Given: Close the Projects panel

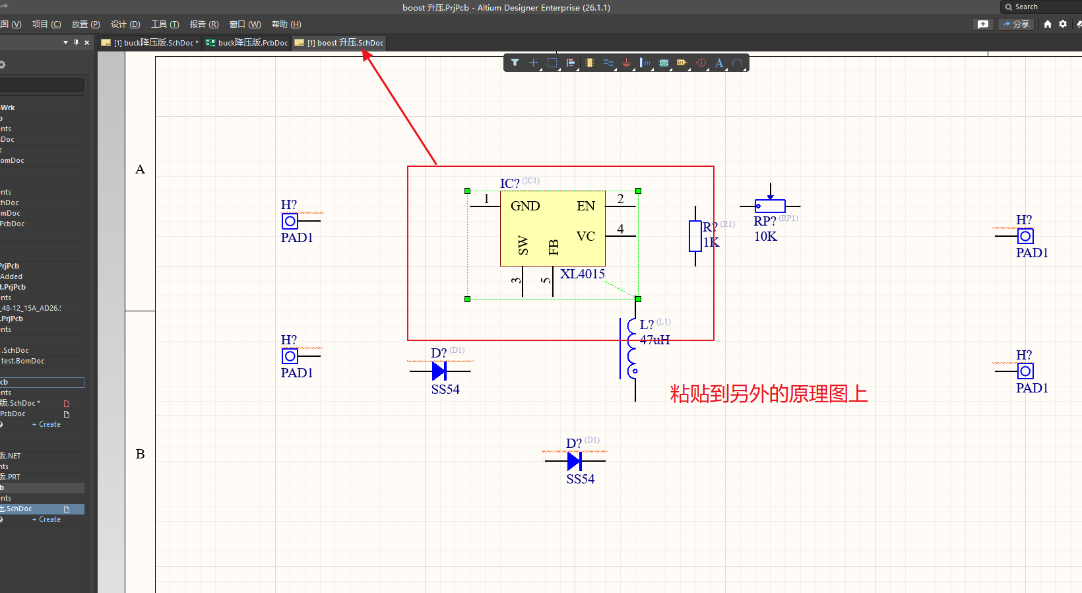Looking at the screenshot, I should (x=86, y=42).
